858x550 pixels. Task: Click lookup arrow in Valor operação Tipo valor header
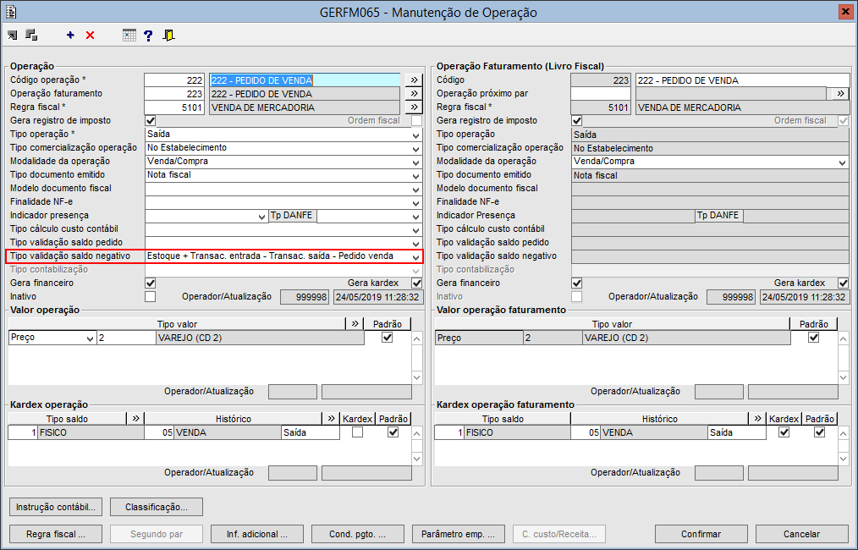coord(355,323)
